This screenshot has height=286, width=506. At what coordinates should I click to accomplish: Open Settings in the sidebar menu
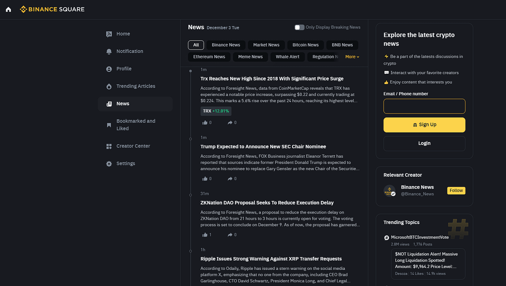(x=135, y=164)
